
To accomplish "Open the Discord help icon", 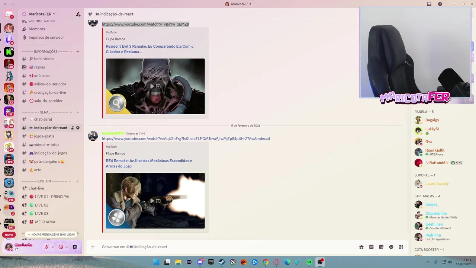I will [x=440, y=4].
